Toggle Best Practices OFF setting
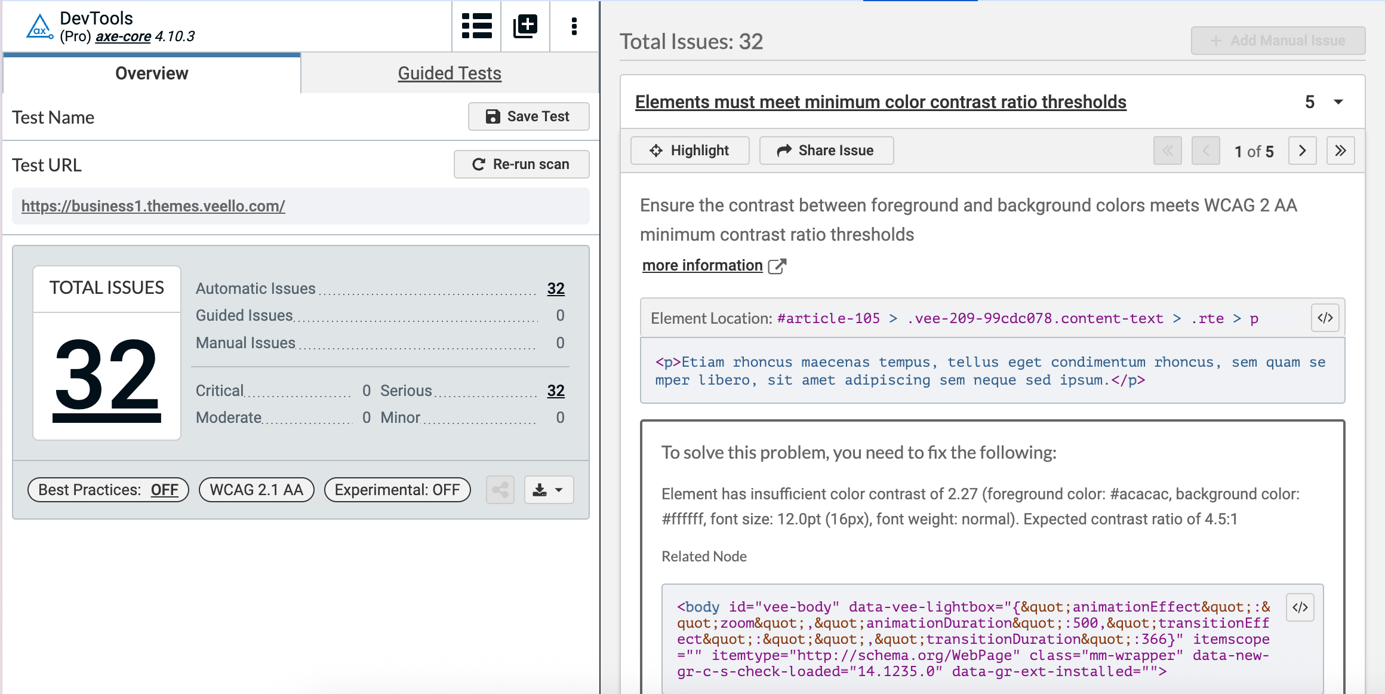Viewport: 1385px width, 694px height. tap(108, 490)
